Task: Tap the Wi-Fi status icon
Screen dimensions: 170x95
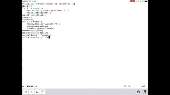Action: pyautogui.click(x=138, y=1)
